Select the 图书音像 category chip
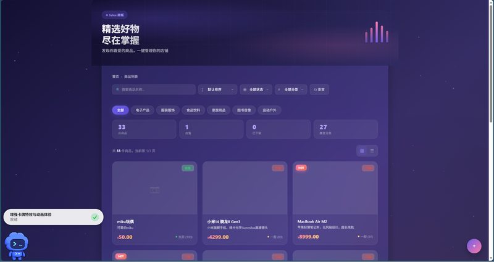Image resolution: width=494 pixels, height=262 pixels. pos(244,110)
